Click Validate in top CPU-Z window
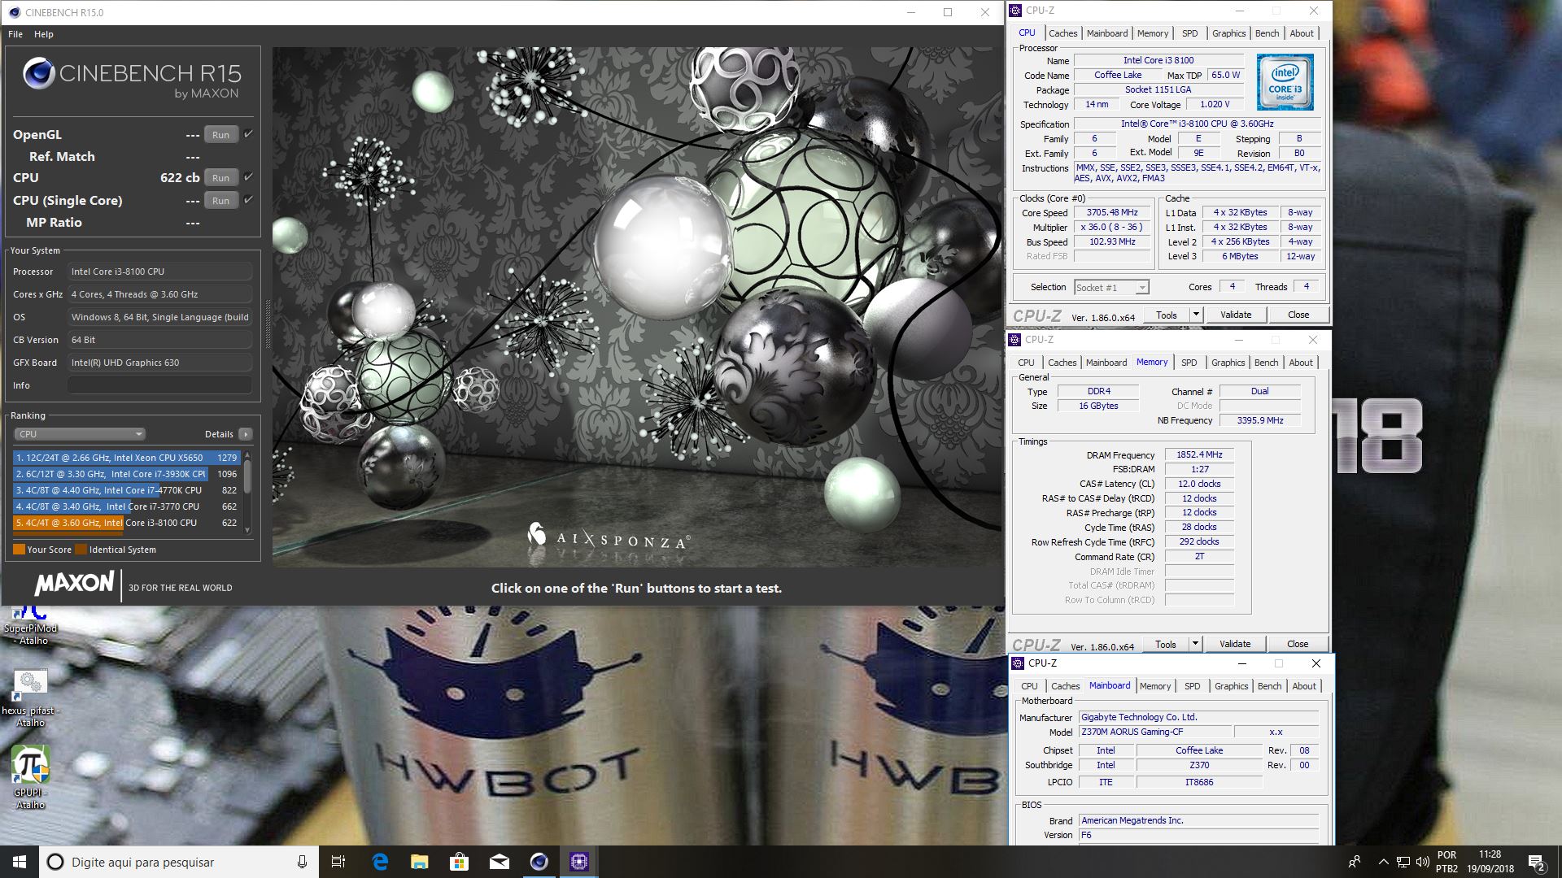This screenshot has height=878, width=1562. [x=1236, y=315]
